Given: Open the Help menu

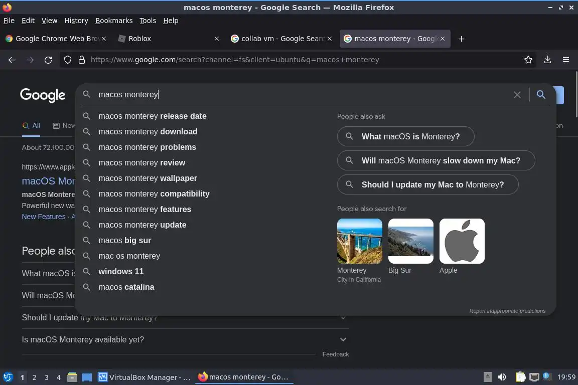Looking at the screenshot, I should click(x=171, y=21).
